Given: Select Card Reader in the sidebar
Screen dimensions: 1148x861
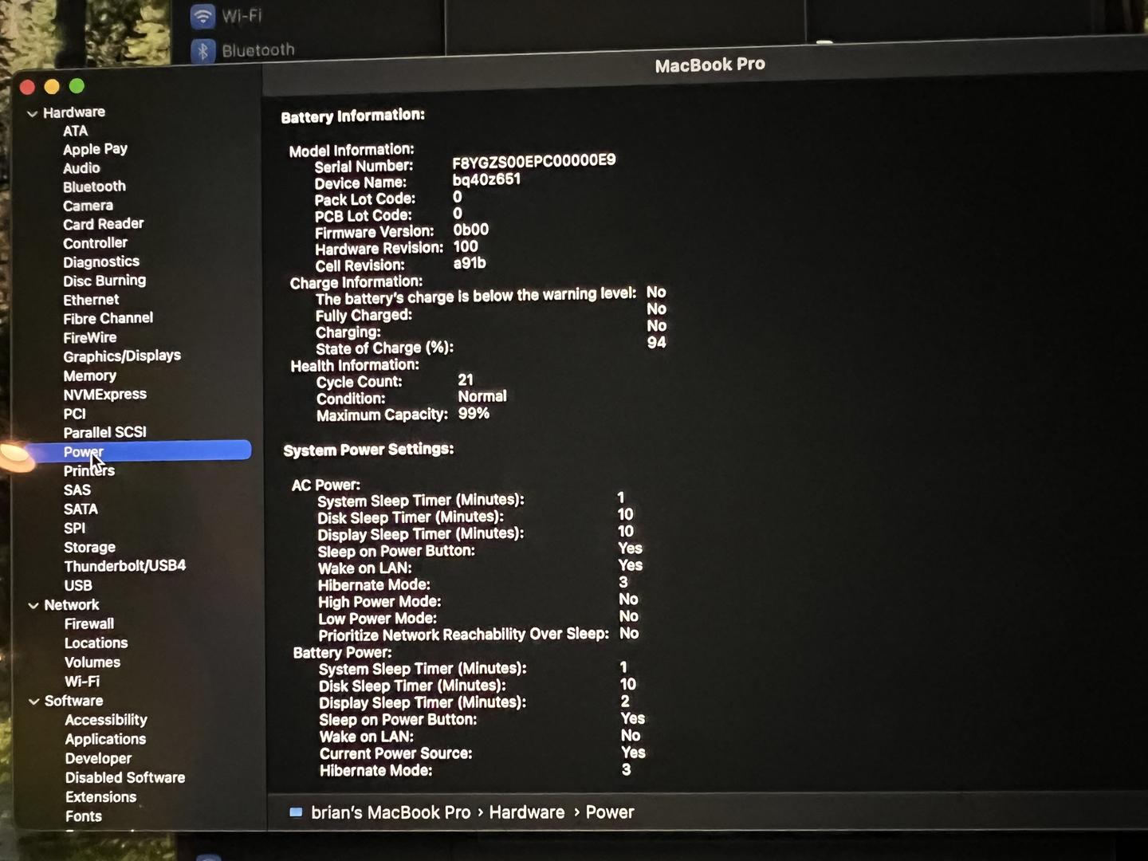Looking at the screenshot, I should tap(104, 224).
